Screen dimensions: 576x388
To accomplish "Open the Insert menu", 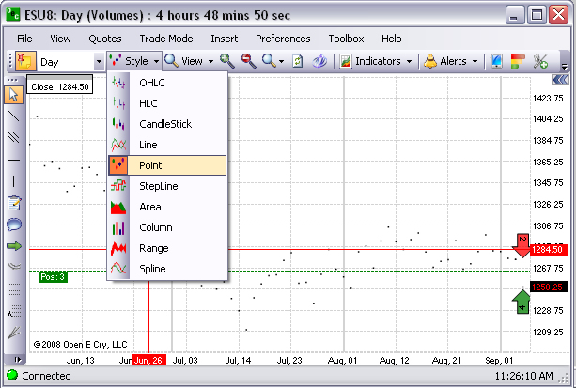I will click(x=224, y=39).
